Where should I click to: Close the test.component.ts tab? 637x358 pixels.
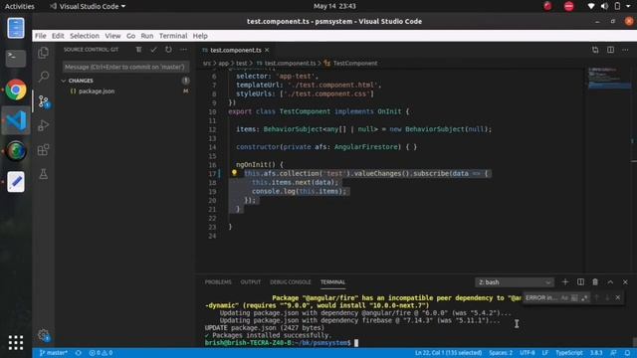click(267, 50)
